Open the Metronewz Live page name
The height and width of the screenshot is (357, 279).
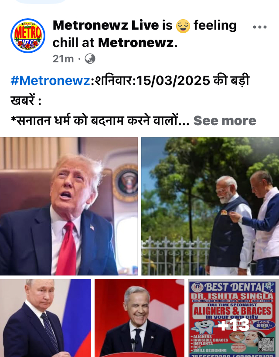pos(105,25)
